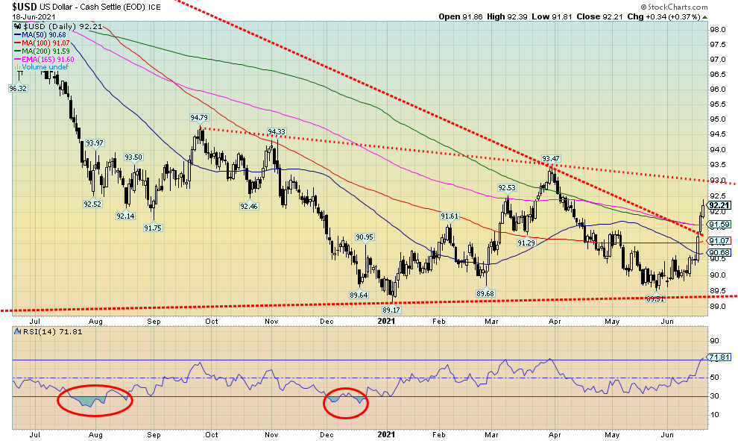The width and height of the screenshot is (738, 441).
Task: Click the 94.79 September high annotation
Action: (199, 117)
